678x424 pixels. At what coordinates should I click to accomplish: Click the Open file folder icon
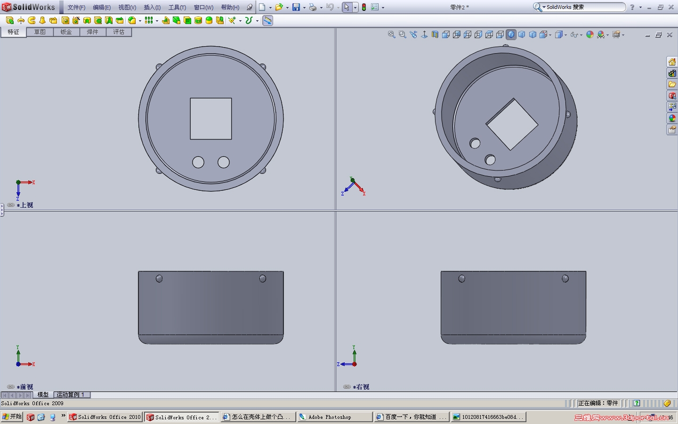[x=279, y=7]
